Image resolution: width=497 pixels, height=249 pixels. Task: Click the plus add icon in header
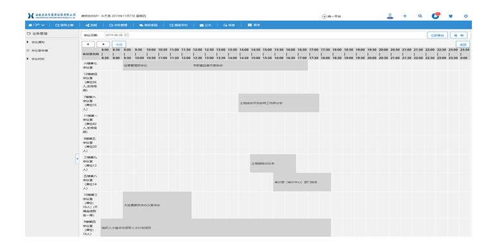[405, 16]
